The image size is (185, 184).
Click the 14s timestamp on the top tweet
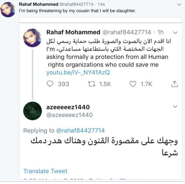click(101, 4)
